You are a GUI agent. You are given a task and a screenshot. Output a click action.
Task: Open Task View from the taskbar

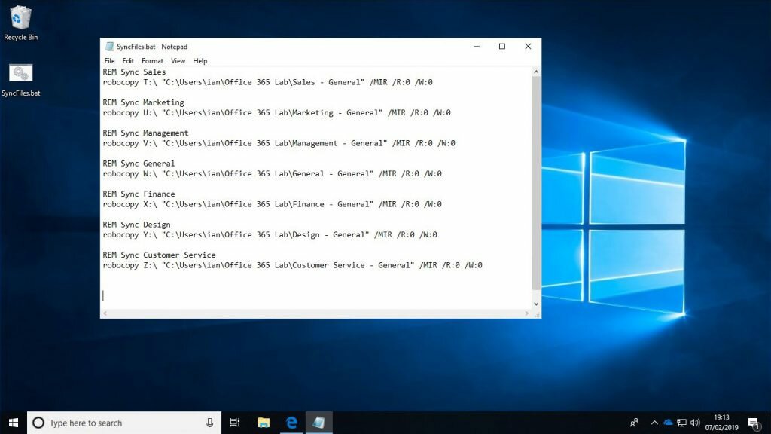pyautogui.click(x=235, y=423)
